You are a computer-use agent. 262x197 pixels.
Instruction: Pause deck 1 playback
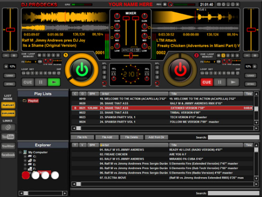tap(41, 82)
